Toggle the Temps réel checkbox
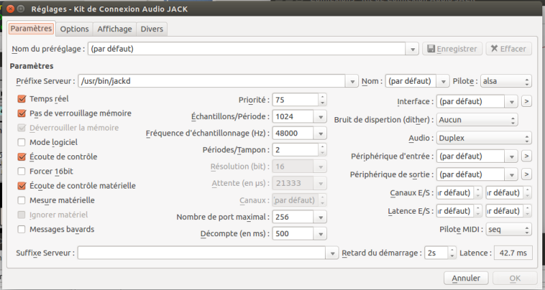Image resolution: width=545 pixels, height=290 pixels. point(22,99)
